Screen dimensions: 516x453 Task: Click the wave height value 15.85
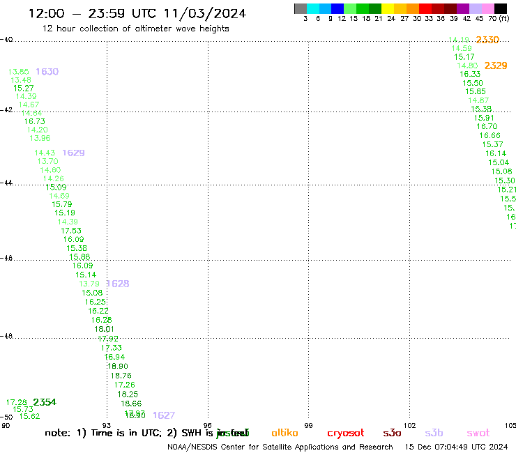476,92
